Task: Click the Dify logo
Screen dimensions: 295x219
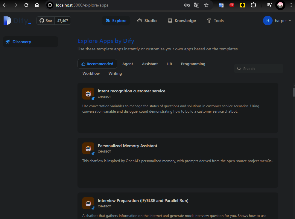Action: point(17,21)
